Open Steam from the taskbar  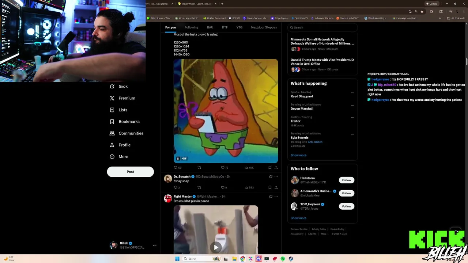[291, 259]
